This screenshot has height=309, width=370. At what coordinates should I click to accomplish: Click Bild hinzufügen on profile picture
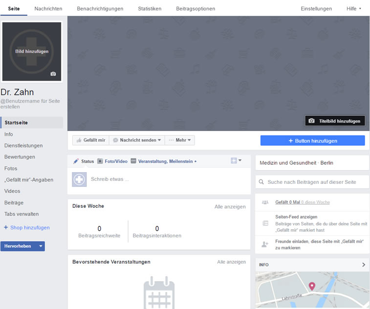[x=32, y=51]
